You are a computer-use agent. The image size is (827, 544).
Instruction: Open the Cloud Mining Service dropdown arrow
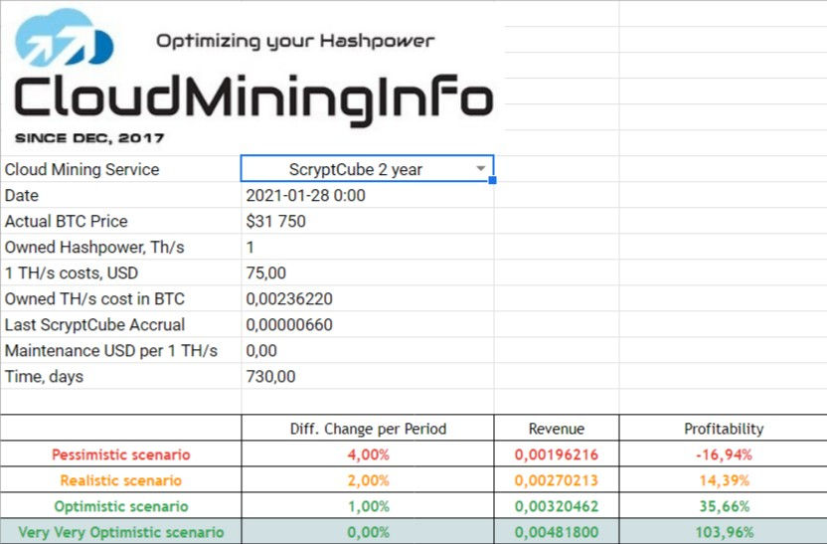click(x=480, y=169)
